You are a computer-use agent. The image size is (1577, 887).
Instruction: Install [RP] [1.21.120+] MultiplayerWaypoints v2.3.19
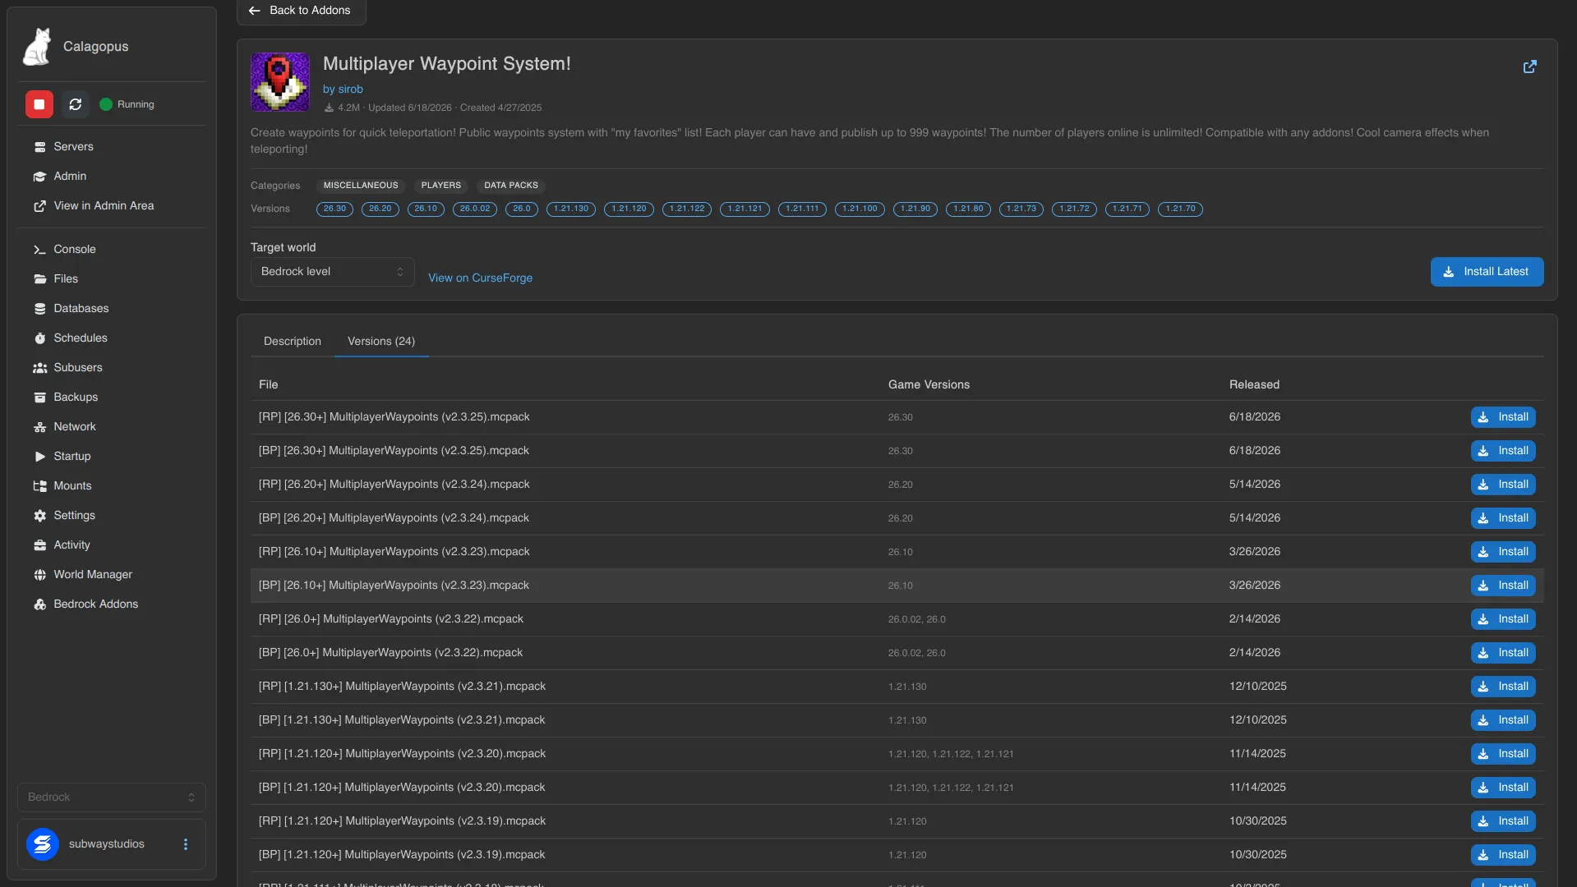point(1503,821)
